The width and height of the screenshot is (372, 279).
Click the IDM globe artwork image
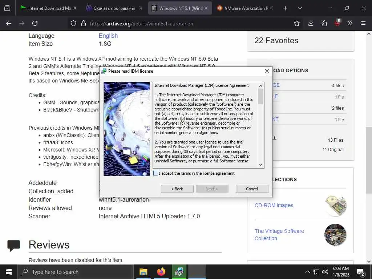coord(127,129)
